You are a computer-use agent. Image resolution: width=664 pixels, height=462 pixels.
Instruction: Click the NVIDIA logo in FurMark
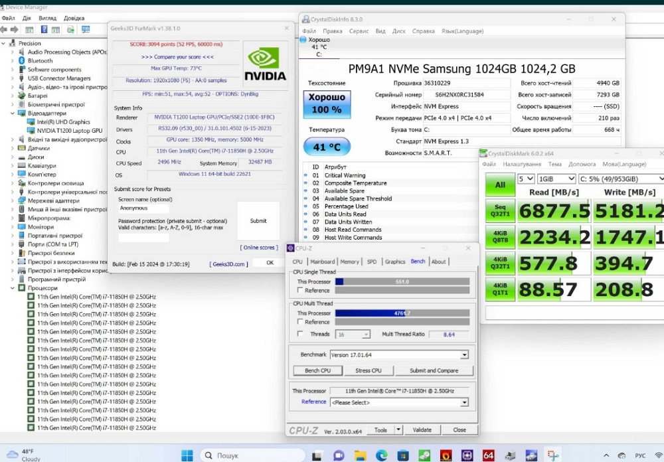[x=265, y=64]
